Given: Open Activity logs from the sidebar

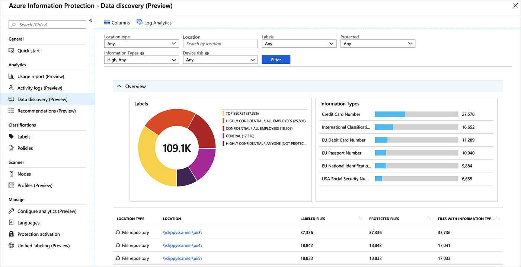Looking at the screenshot, I should (11, 88).
